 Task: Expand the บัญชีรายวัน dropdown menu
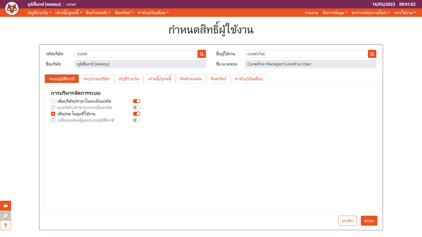39,13
